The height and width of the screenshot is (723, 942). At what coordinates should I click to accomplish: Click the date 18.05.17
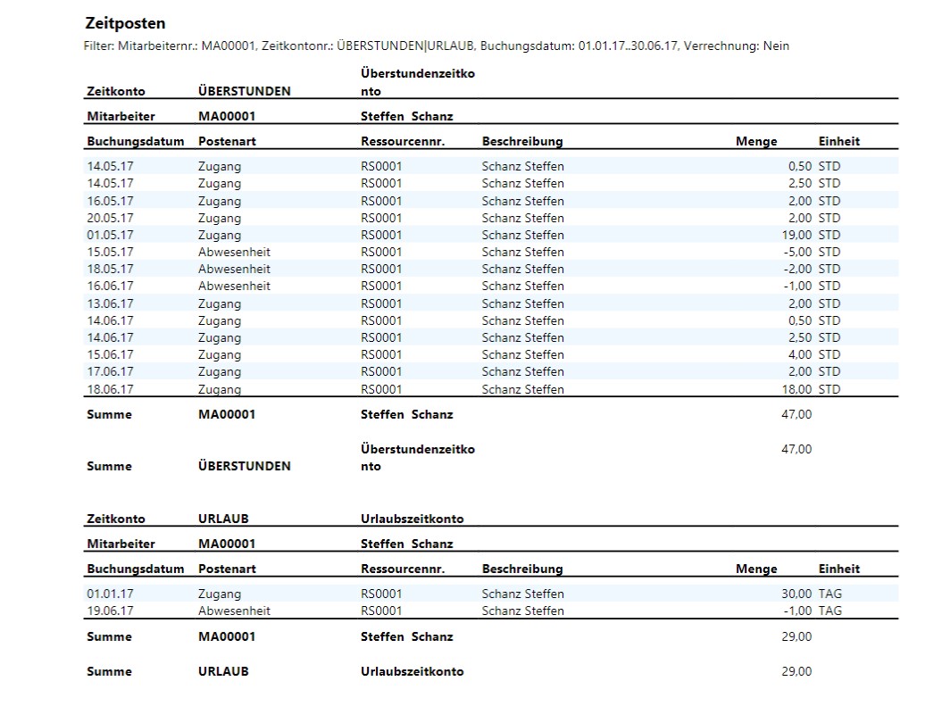(110, 269)
